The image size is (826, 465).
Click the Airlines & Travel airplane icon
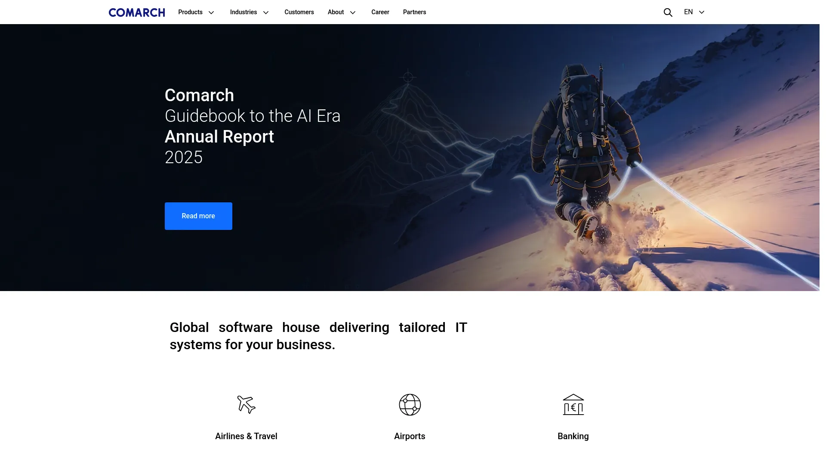[x=247, y=405]
